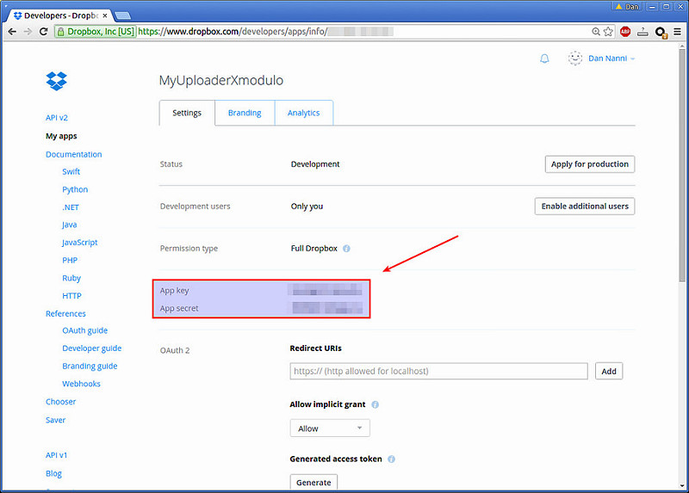Click the browser address bar URL

[265, 32]
